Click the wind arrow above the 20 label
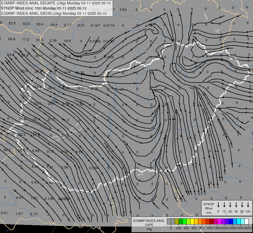253x233 pixels. [x=230, y=205]
